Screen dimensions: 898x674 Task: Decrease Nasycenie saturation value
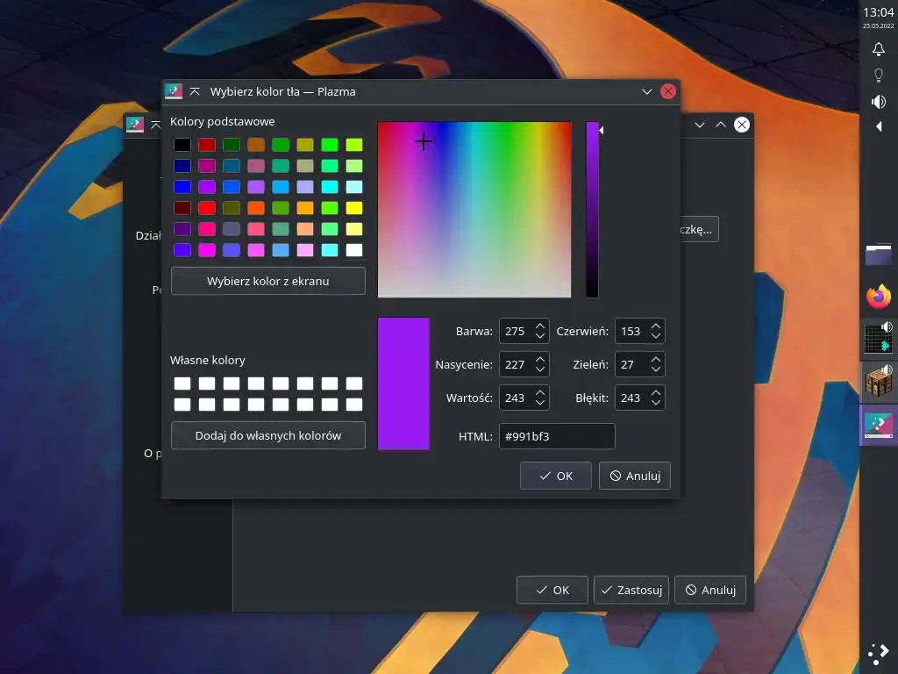(540, 369)
